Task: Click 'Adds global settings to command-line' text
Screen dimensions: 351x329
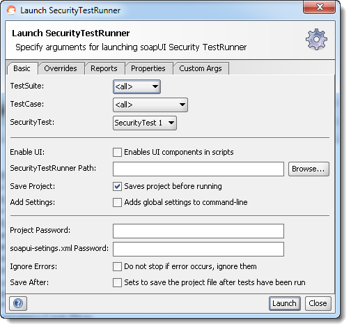Action: pyautogui.click(x=186, y=202)
